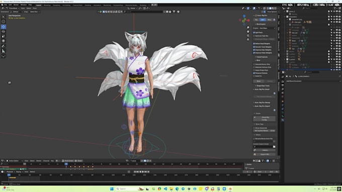The width and height of the screenshot is (342, 192).
Task: Open Windows Start menu
Action: point(112,188)
